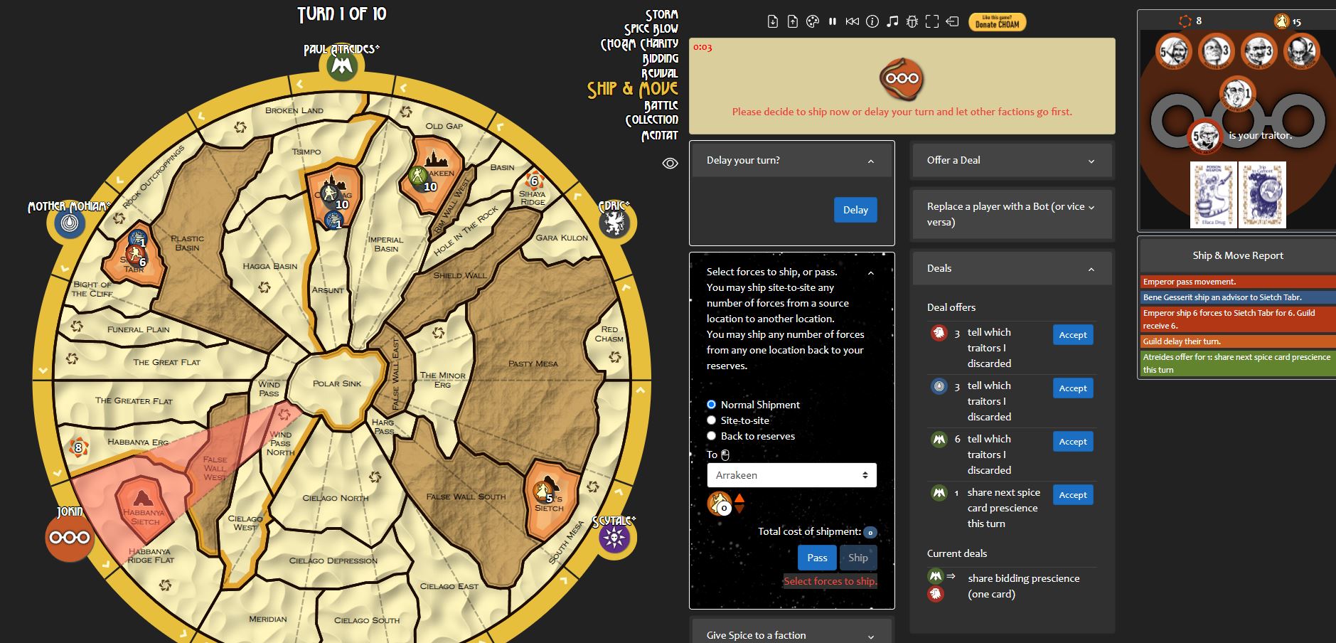1336x643 pixels.
Task: Decrease forces to ship with down arrow
Action: (739, 509)
